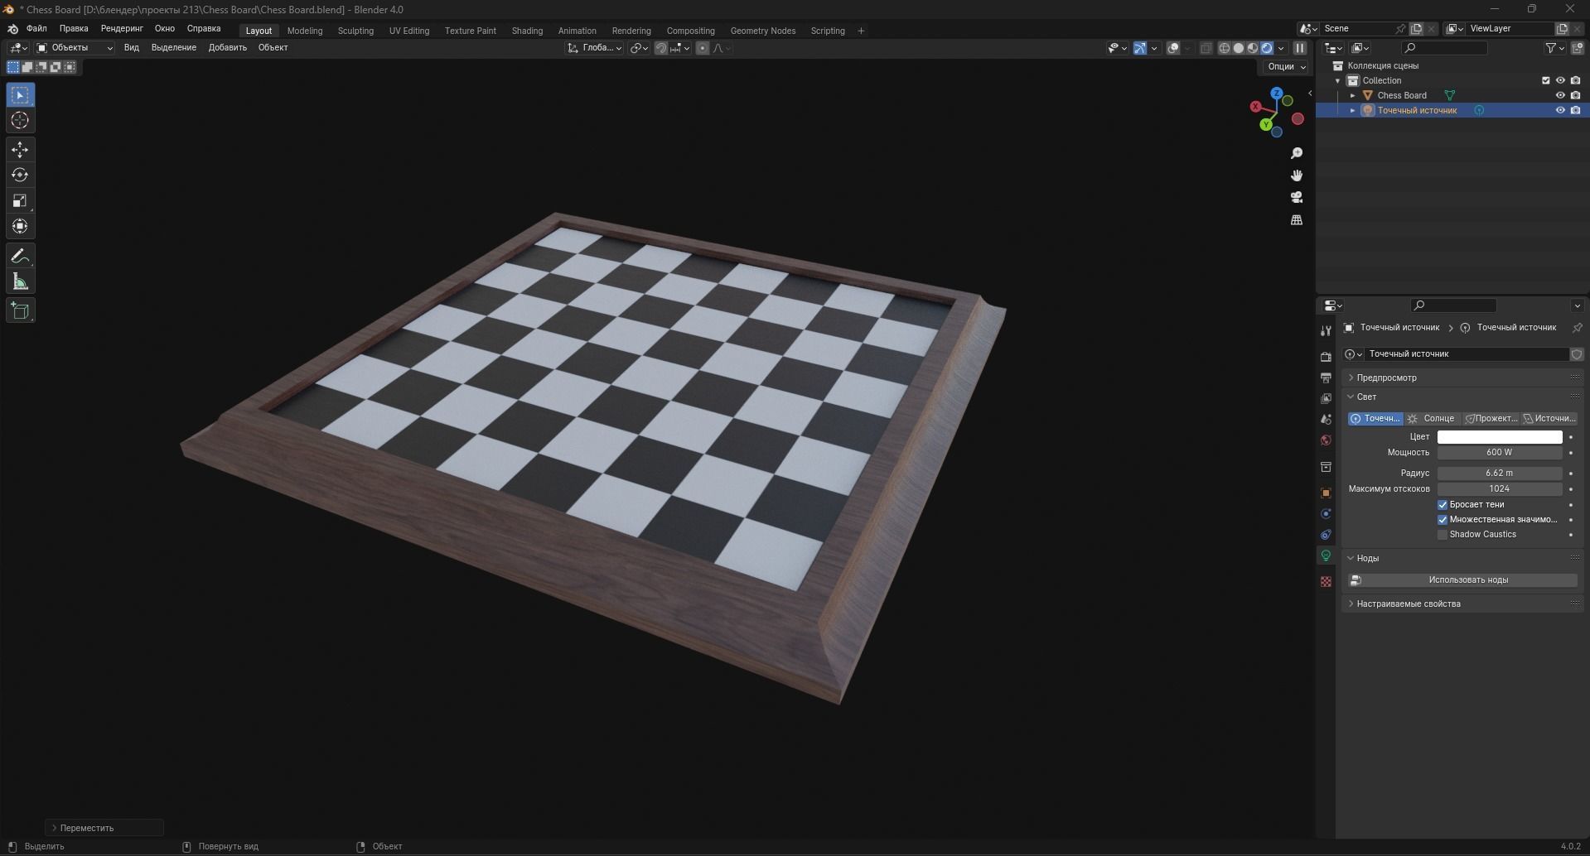Switch to solid viewport shading

click(1238, 48)
